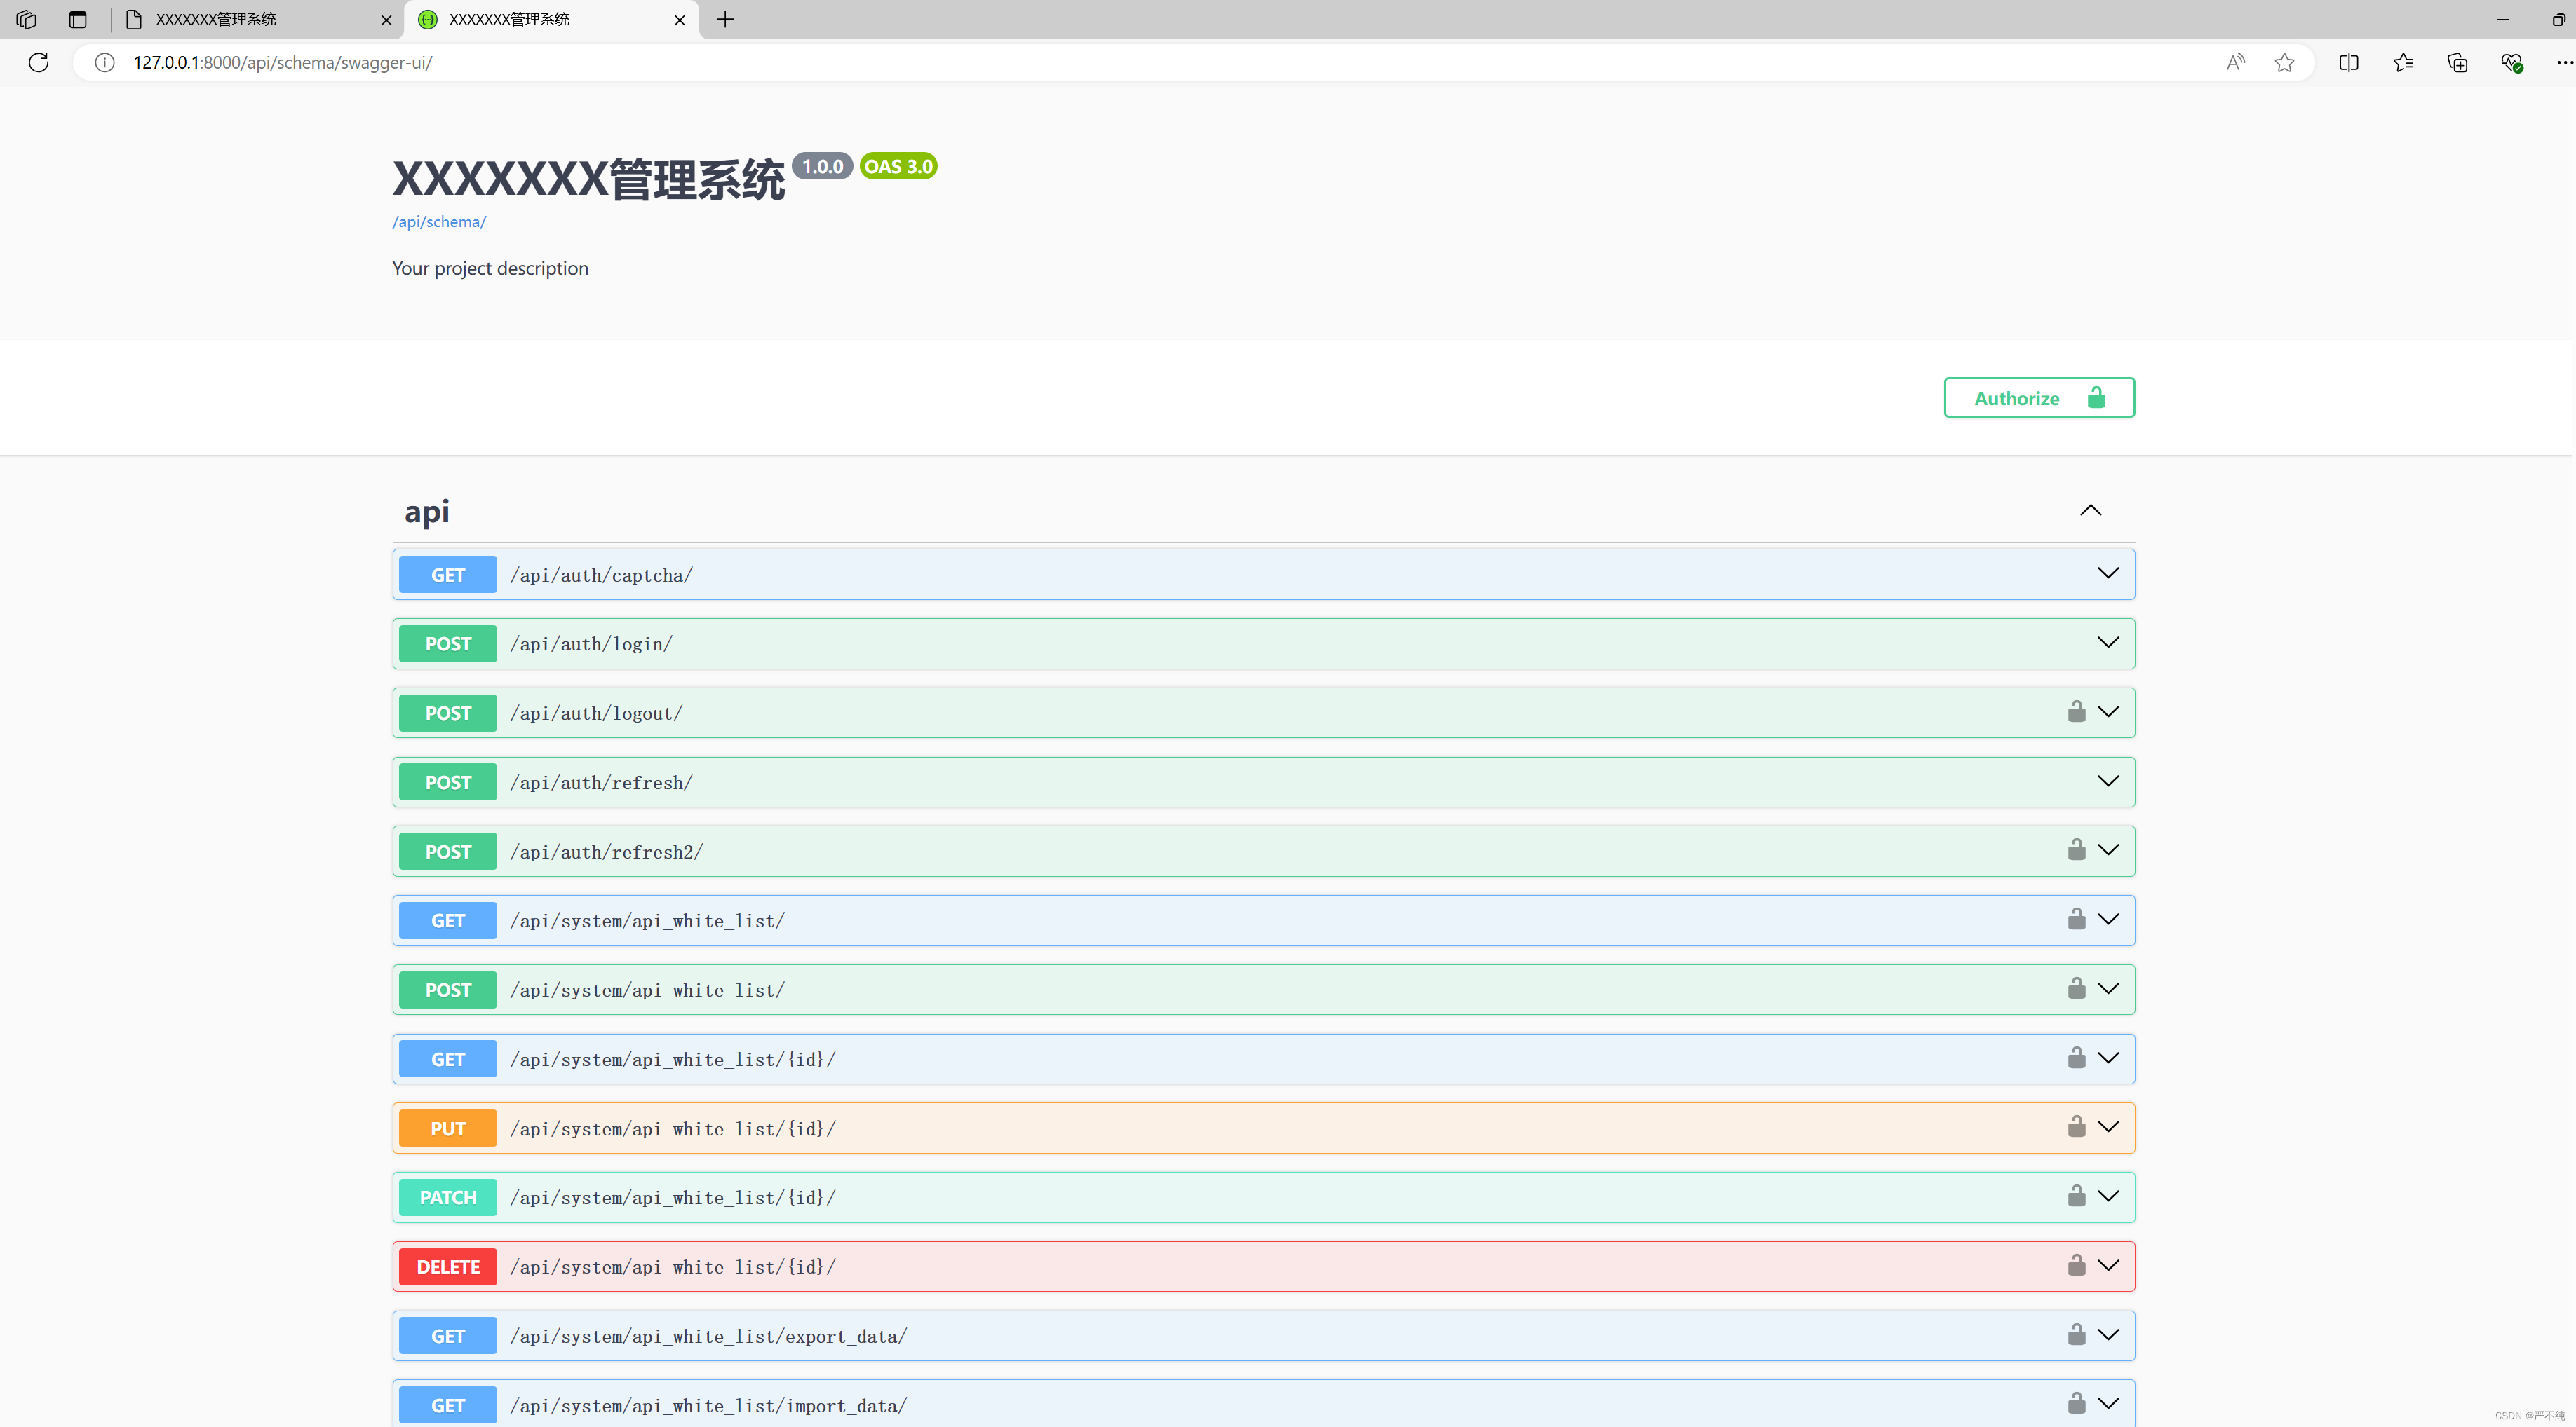Add this page to favorites
Screen dimensions: 2576x1427
pos(2284,62)
